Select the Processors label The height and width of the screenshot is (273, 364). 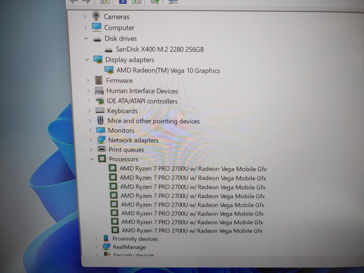click(x=124, y=159)
